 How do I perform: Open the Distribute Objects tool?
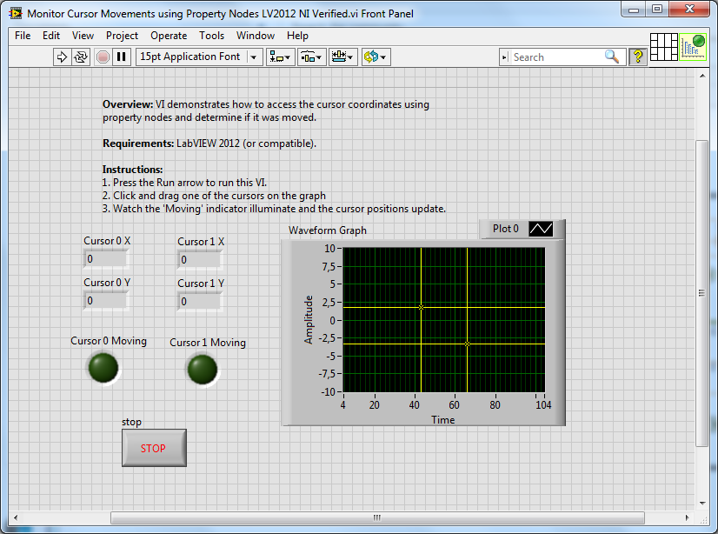coord(312,57)
